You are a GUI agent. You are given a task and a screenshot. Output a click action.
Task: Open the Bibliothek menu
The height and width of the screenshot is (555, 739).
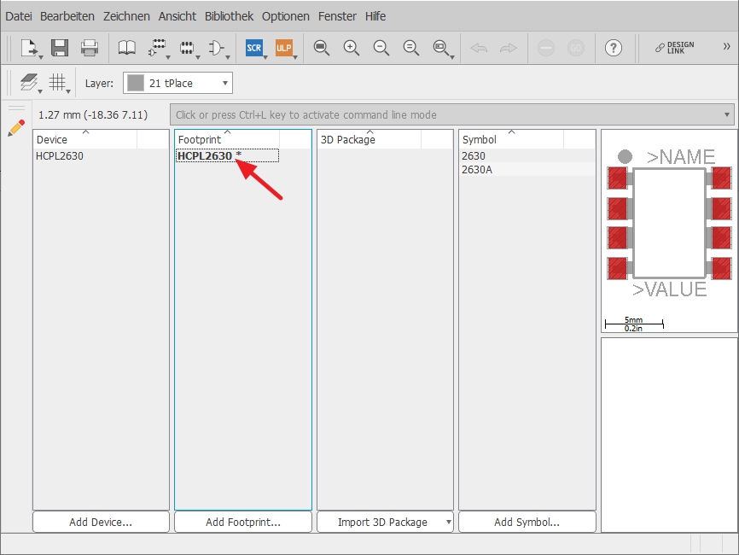point(229,16)
